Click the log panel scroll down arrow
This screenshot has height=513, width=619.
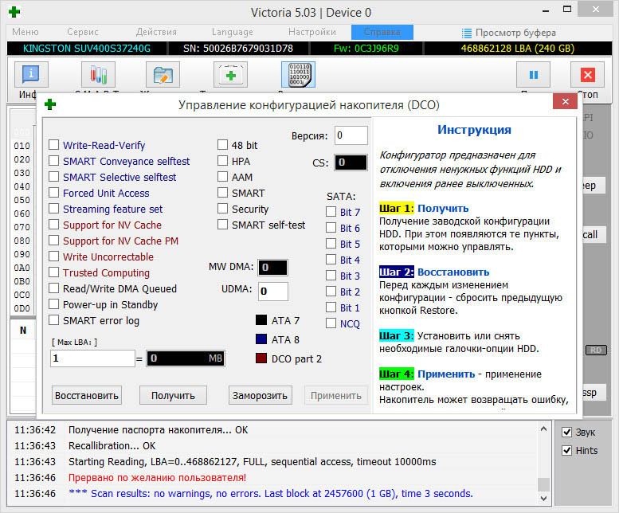[x=543, y=498]
